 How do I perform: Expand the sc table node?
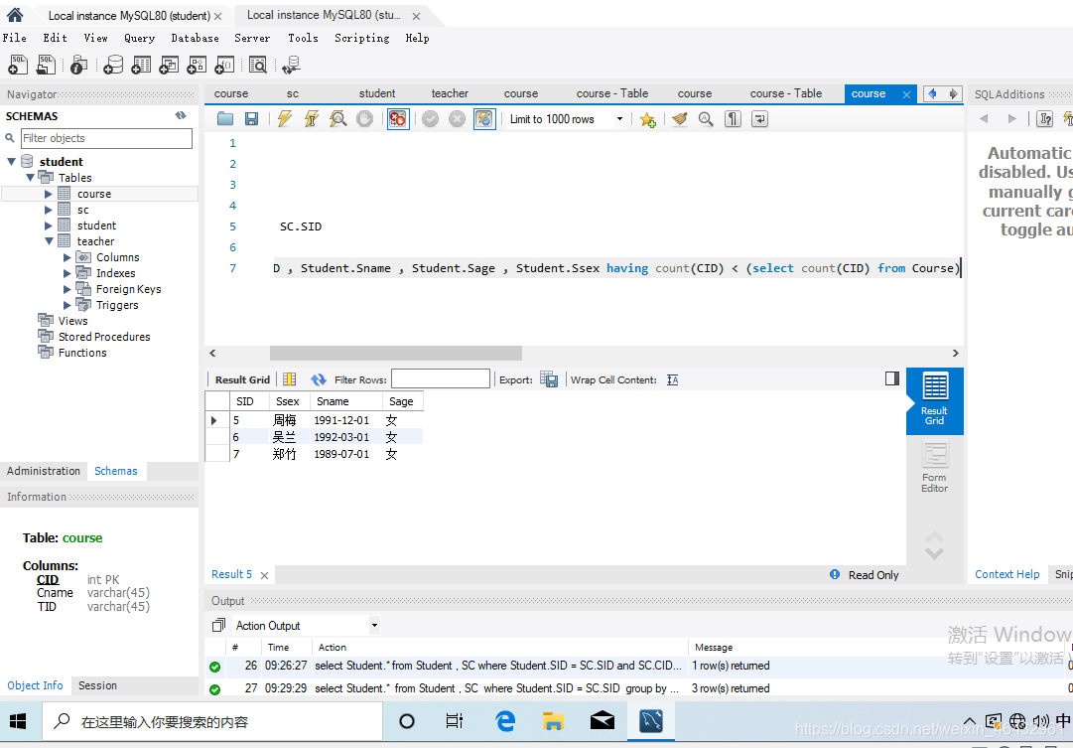pos(48,210)
